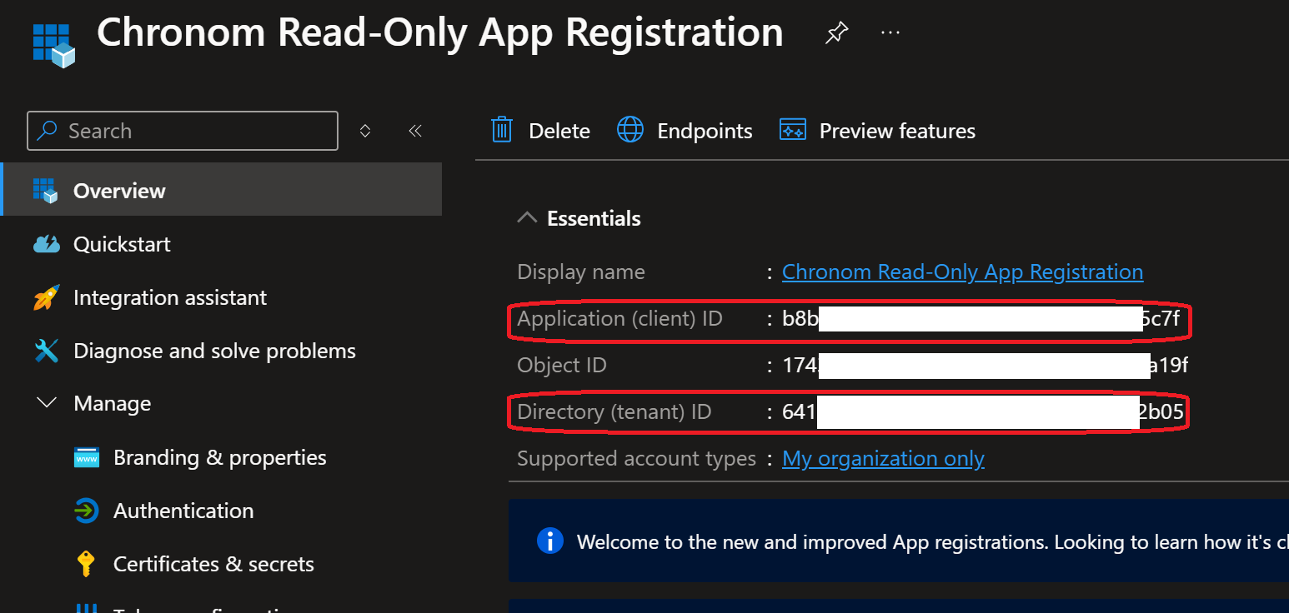Click the Branding & properties icon
The image size is (1289, 613).
point(86,456)
